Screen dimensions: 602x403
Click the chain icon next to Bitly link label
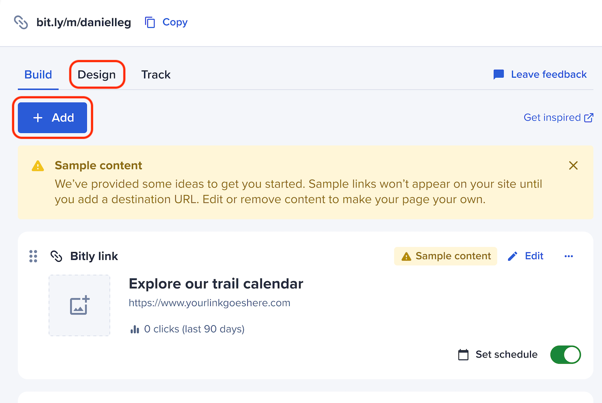point(56,256)
